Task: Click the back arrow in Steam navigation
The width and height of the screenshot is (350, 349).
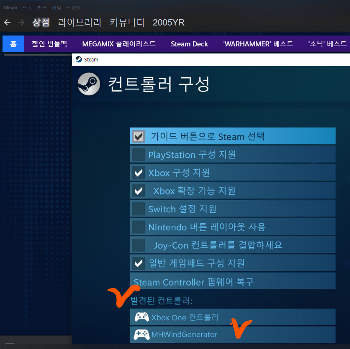Action: click(x=8, y=23)
